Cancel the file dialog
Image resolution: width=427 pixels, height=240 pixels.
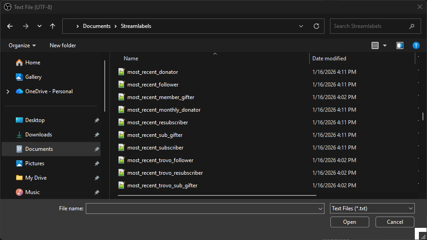pos(395,222)
